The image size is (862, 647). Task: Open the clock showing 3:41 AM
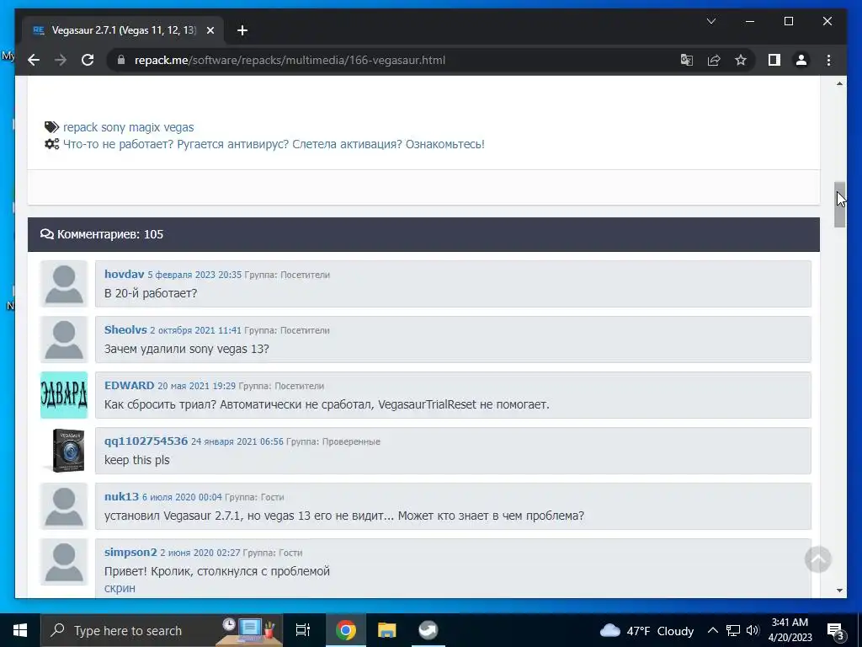coord(790,630)
